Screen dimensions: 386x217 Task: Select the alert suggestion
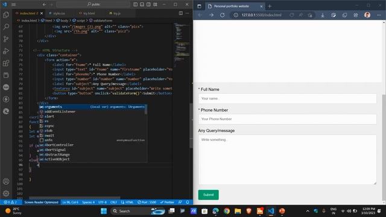(x=93, y=116)
